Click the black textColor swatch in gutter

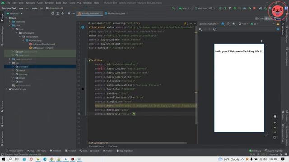pyautogui.click(x=83, y=89)
